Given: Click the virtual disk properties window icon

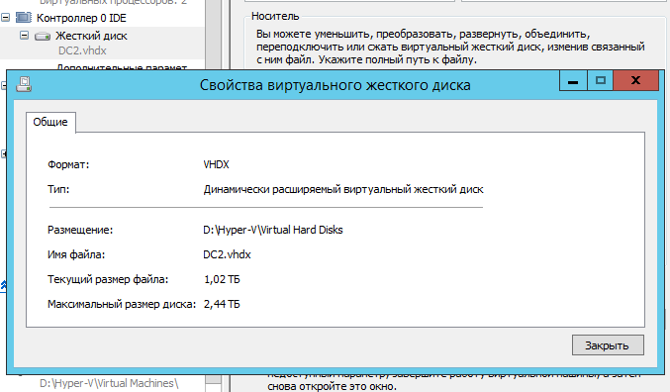Looking at the screenshot, I should point(24,84).
